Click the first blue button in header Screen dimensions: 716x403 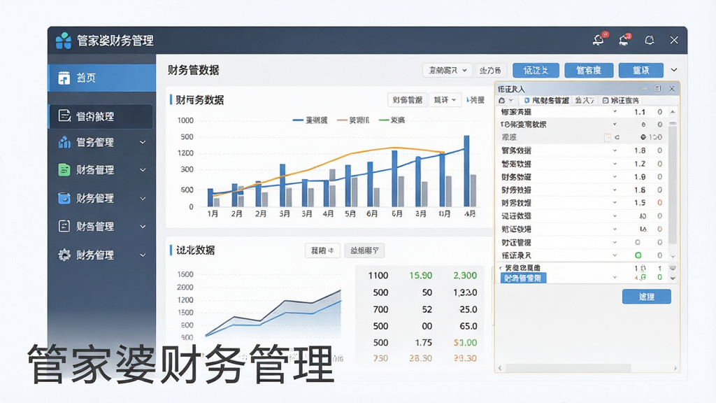click(x=536, y=71)
